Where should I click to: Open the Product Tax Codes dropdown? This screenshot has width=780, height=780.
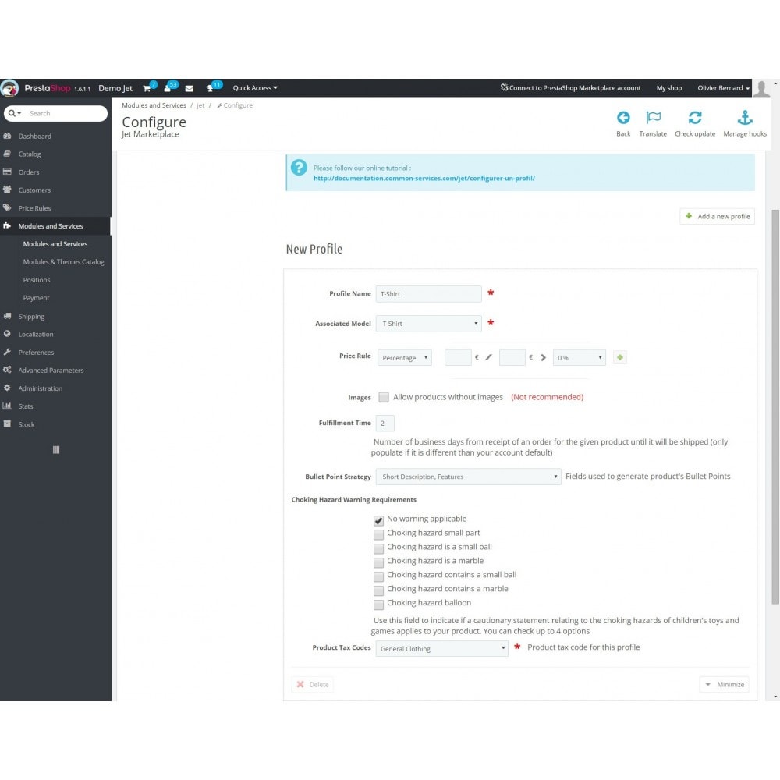pos(442,648)
